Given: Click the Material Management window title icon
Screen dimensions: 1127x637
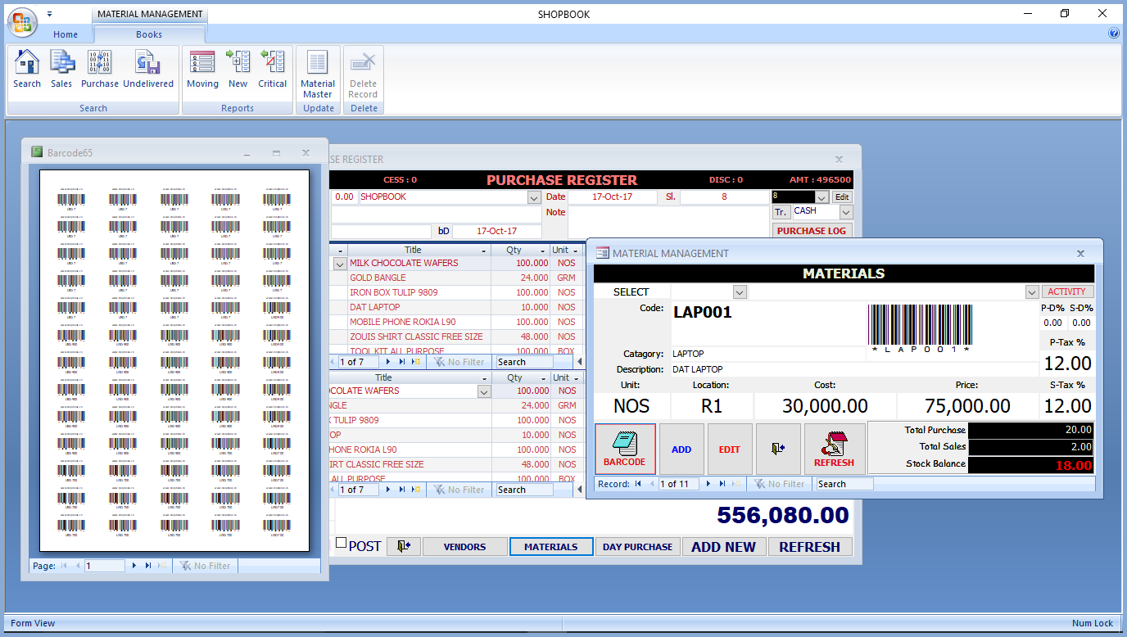Looking at the screenshot, I should [x=602, y=254].
